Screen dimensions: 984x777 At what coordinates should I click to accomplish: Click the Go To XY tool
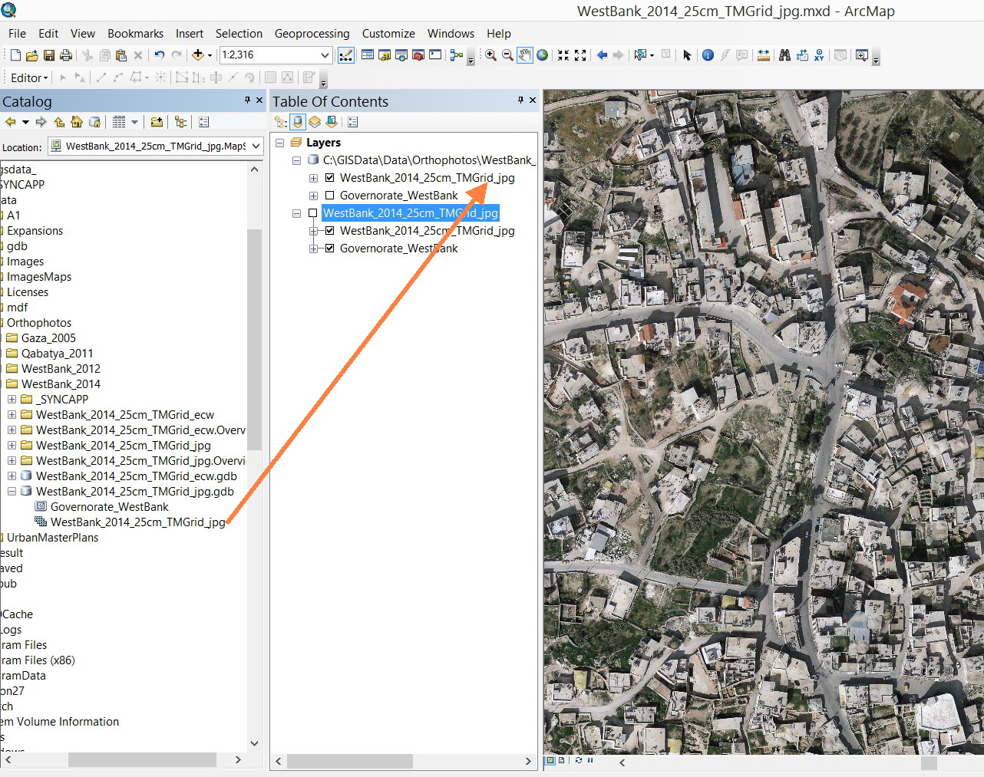(x=819, y=55)
